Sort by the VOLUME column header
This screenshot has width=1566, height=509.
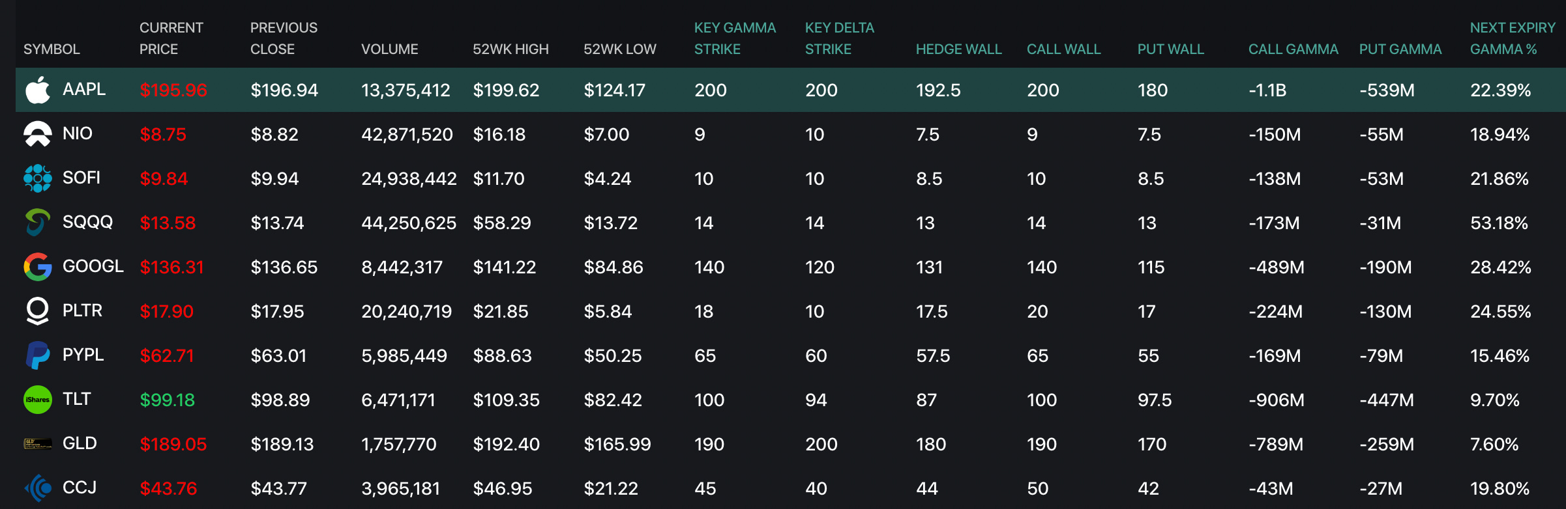pyautogui.click(x=389, y=49)
